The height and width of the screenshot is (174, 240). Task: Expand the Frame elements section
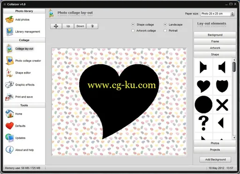[215, 41]
